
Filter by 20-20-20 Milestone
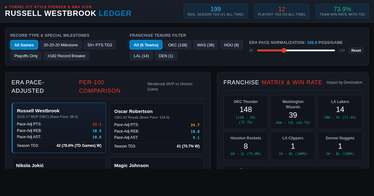(x=61, y=45)
